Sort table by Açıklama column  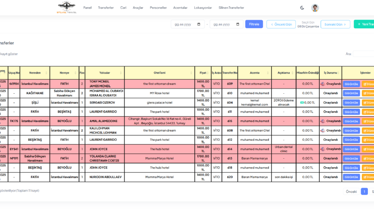[283, 73]
